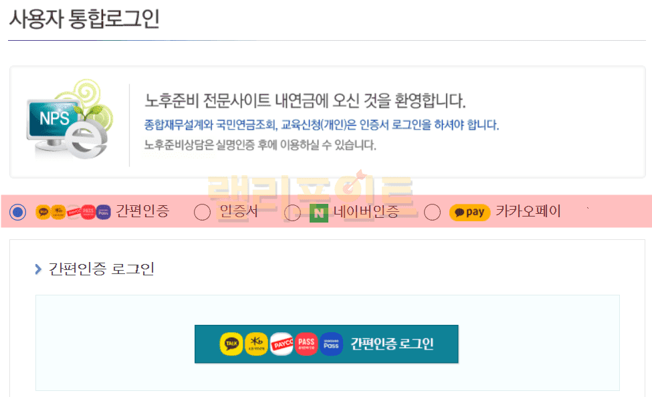The height and width of the screenshot is (397, 652).
Task: Click the 인증서 option label
Action: (238, 213)
